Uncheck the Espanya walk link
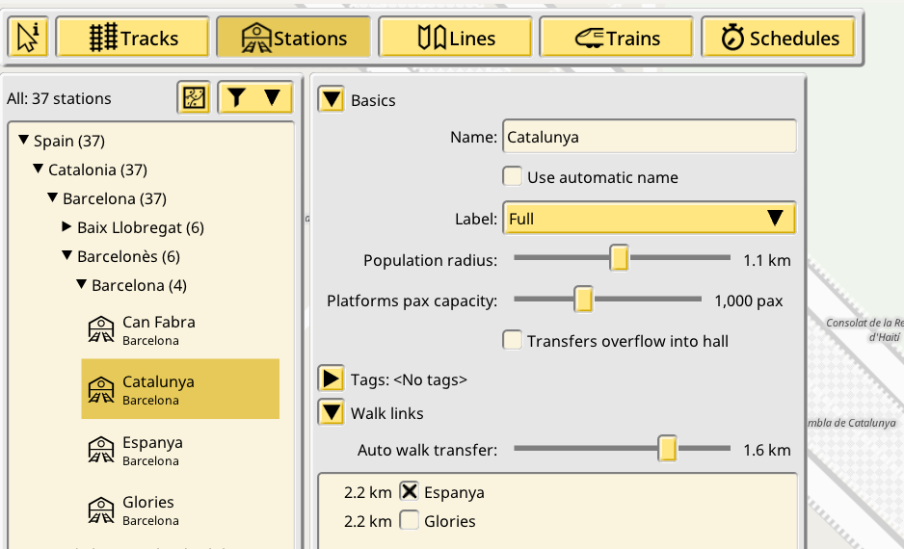Image resolution: width=904 pixels, height=549 pixels. point(410,492)
